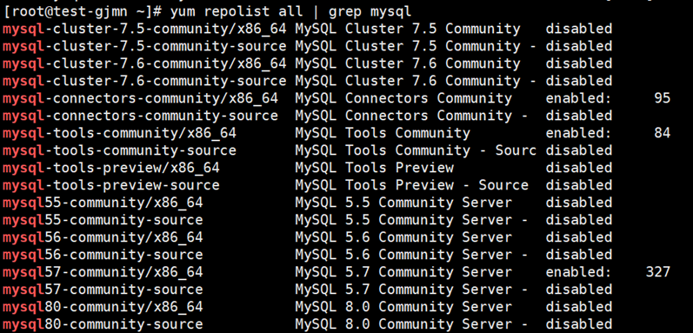
Task: Click 'MySQL Cluster 7.6 Community' on cluster-7.6 x86_64 row
Action: click(x=408, y=64)
